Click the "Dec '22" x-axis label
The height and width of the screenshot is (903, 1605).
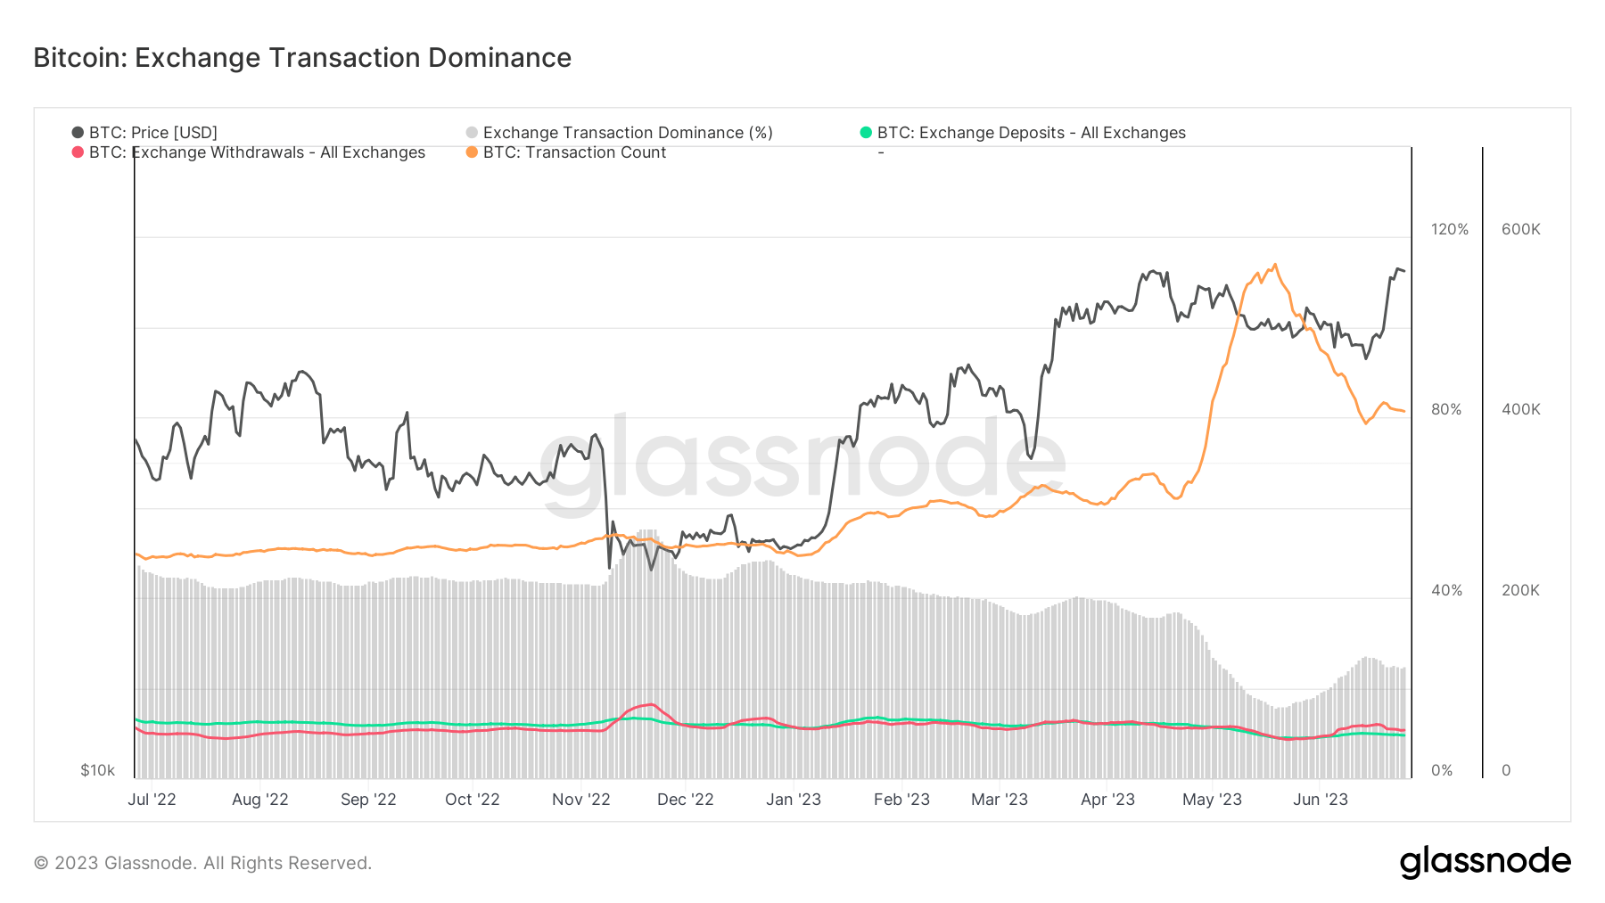(686, 800)
